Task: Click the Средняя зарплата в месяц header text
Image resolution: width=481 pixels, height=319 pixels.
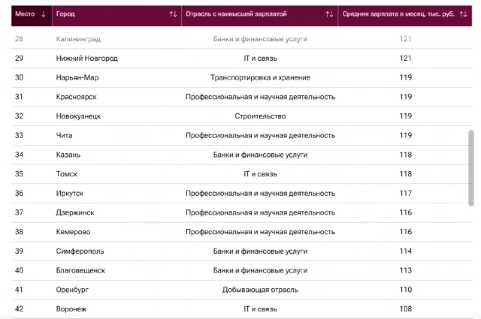Action: point(398,14)
